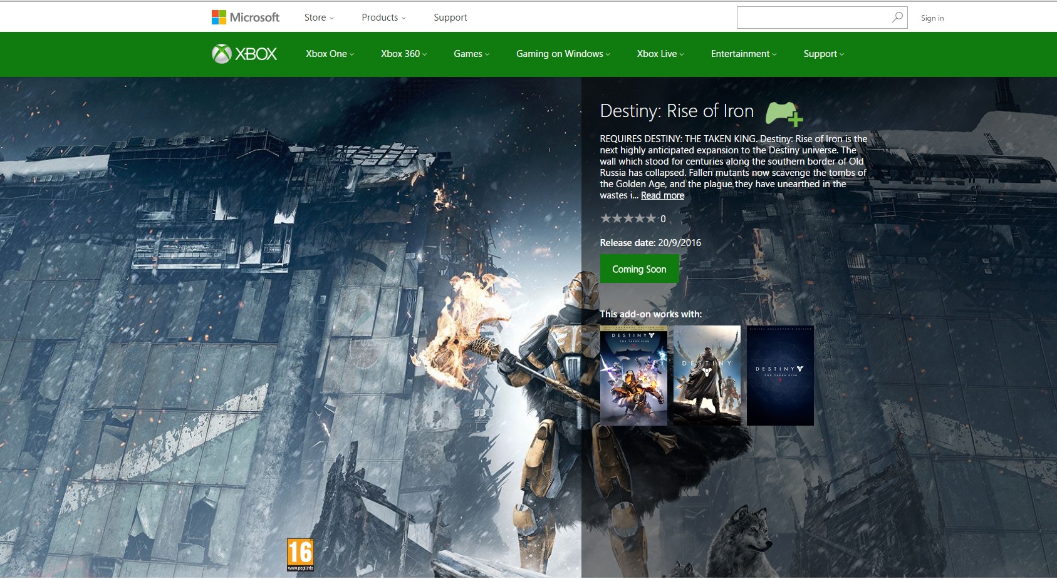The width and height of the screenshot is (1057, 579).
Task: Click the search magnifier icon
Action: click(x=897, y=18)
